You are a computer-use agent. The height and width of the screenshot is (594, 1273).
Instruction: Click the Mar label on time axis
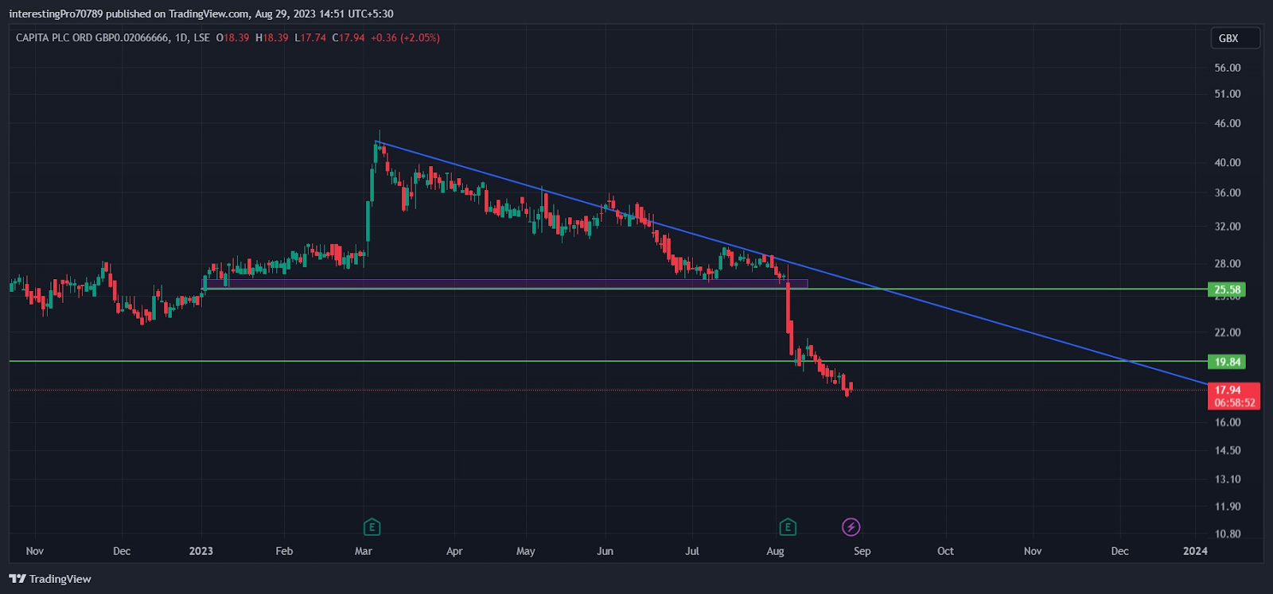point(364,551)
